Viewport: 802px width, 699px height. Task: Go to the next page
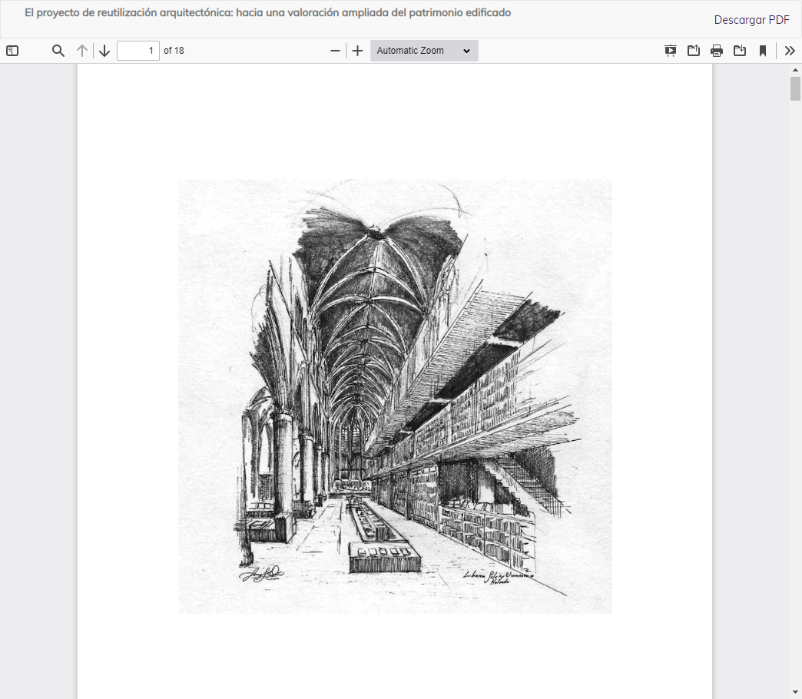(x=104, y=51)
